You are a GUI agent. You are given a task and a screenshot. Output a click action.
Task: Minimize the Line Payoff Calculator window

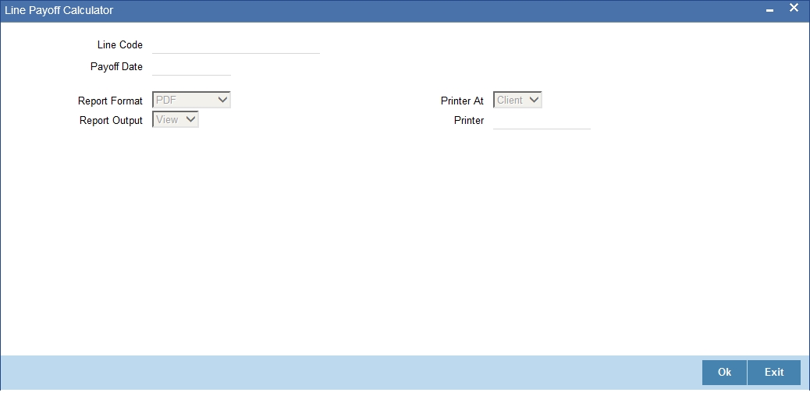tap(769, 10)
